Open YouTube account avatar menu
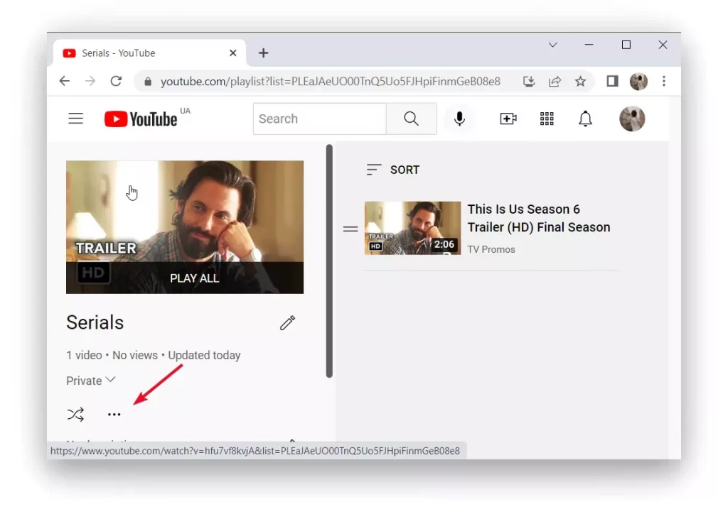The image size is (728, 519). (632, 119)
